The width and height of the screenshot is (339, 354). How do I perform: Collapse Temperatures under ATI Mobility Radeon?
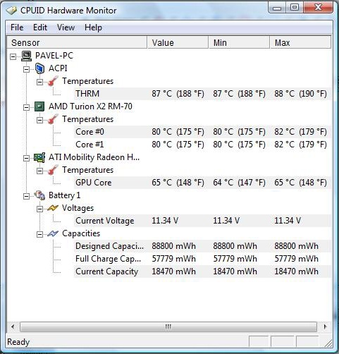click(39, 171)
